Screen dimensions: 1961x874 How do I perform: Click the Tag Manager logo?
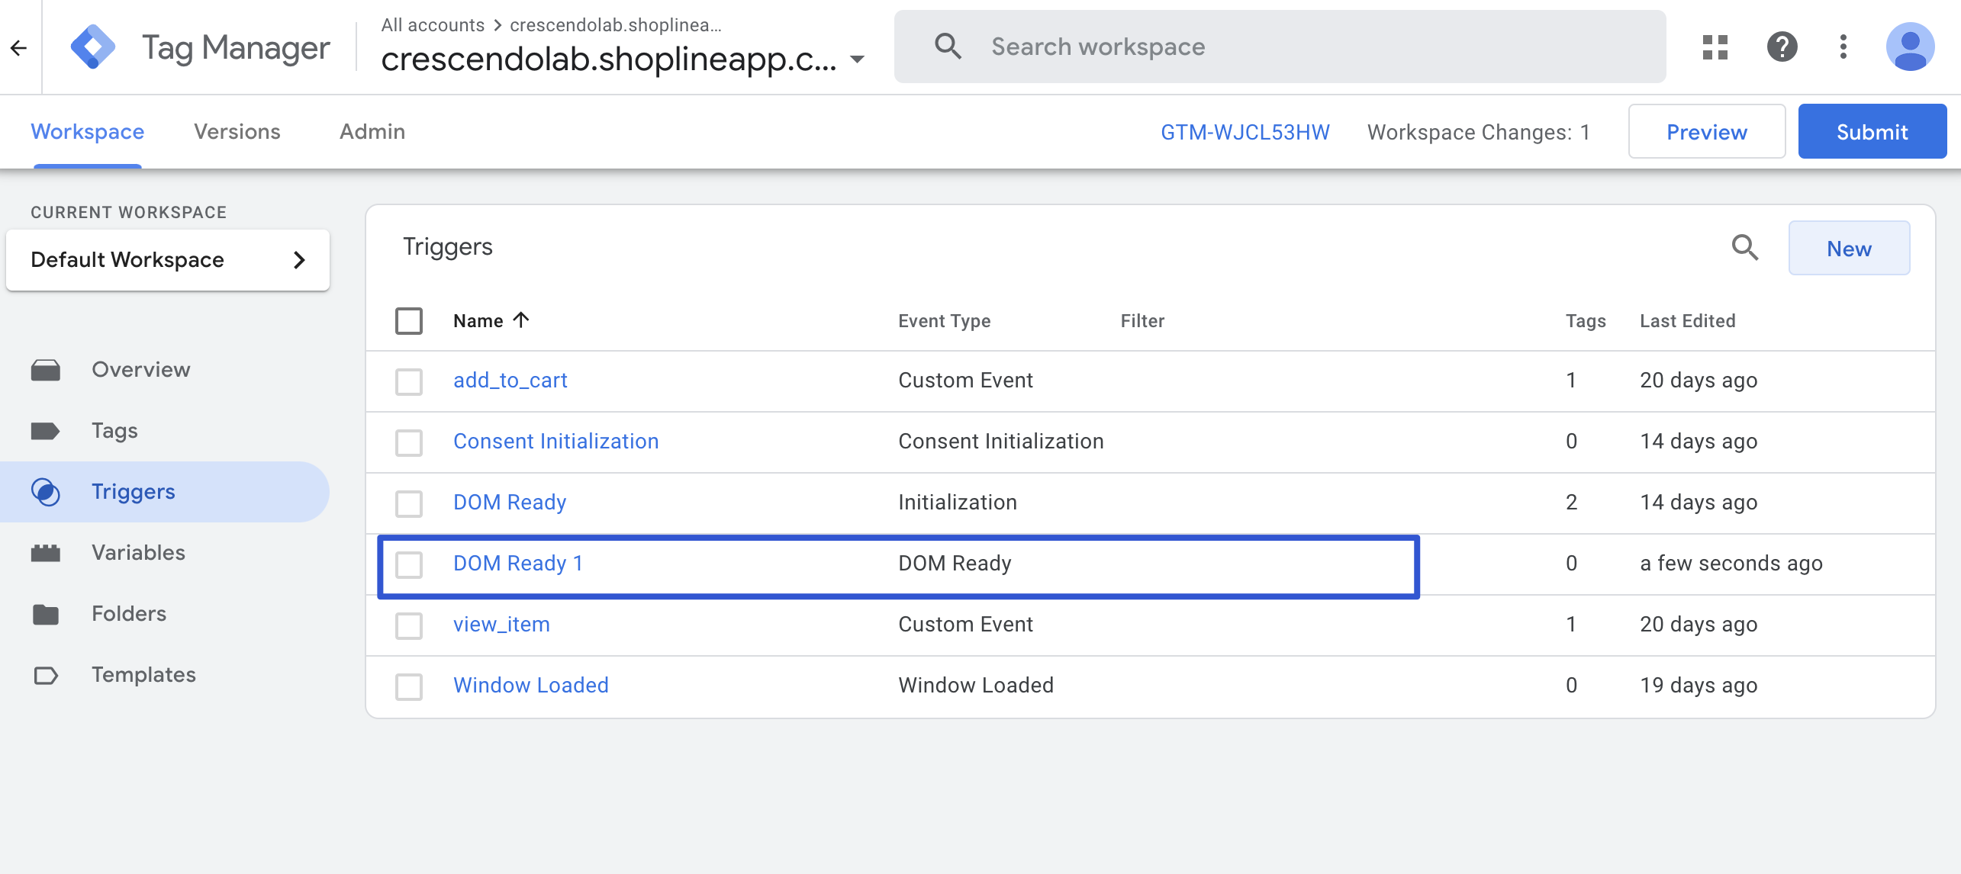pos(92,47)
